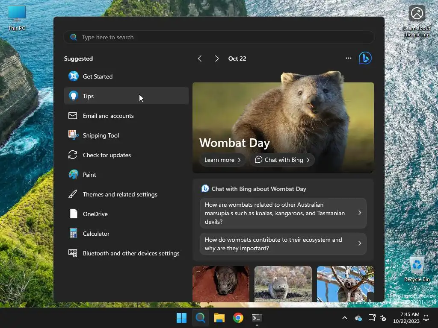Open Terminal from the taskbar

(x=257, y=318)
